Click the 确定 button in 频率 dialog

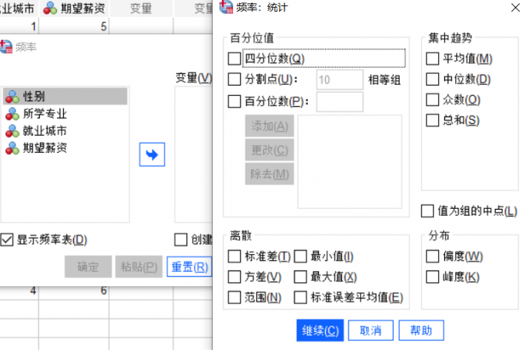coord(88,267)
